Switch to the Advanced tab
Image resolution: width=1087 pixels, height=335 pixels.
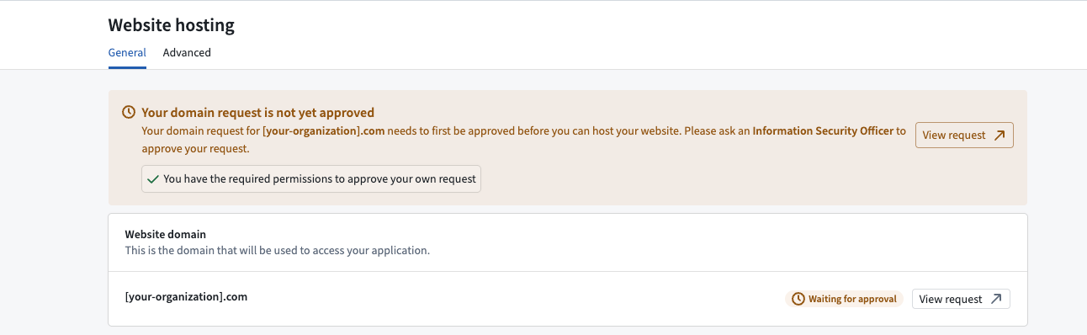tap(187, 52)
